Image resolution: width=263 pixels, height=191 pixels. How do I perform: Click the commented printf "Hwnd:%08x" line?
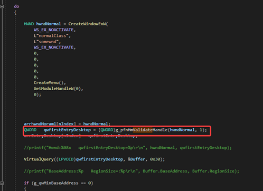(x=128, y=148)
